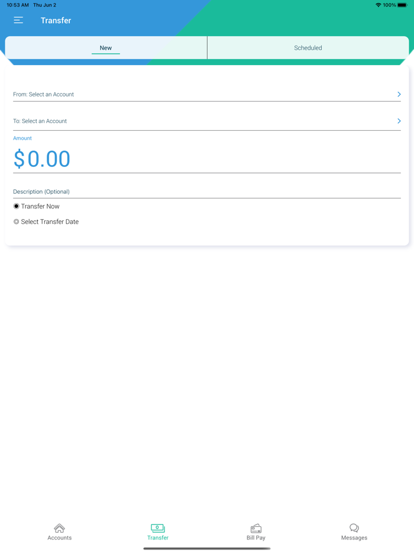Select the Transfer Now radio button
414x553 pixels.
click(16, 206)
